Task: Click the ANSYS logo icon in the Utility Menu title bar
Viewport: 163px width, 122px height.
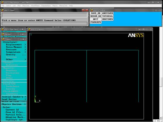Action: point(2,2)
